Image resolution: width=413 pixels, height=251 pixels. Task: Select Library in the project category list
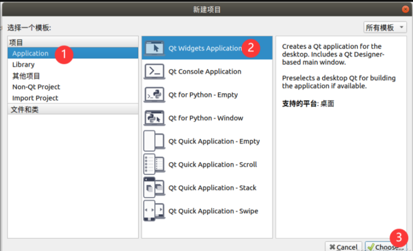23,65
